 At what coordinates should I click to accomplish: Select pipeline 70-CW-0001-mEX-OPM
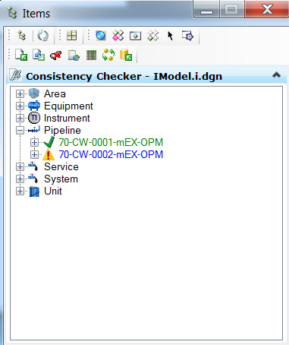[x=111, y=142]
